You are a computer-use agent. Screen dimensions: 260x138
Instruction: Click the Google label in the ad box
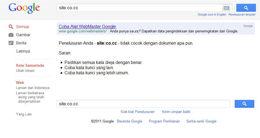coord(248,26)
